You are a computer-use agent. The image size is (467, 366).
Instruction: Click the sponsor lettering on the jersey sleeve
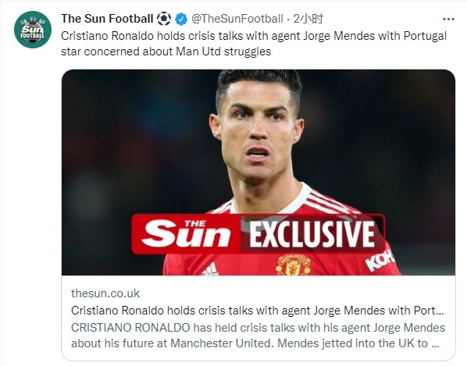(x=379, y=260)
